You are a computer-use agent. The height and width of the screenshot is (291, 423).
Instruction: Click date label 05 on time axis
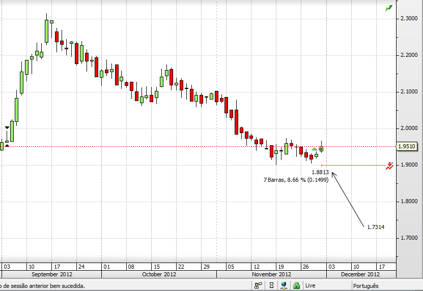click(x=231, y=267)
